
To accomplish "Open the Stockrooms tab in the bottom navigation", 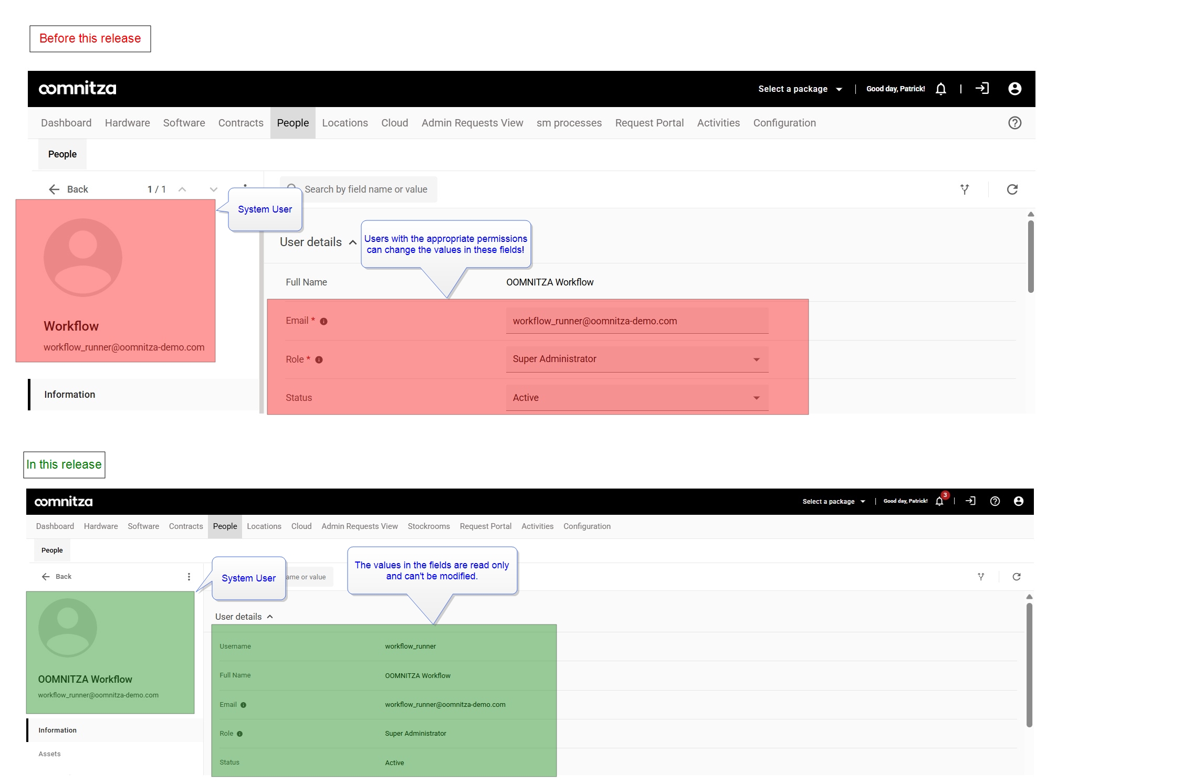I will click(428, 526).
